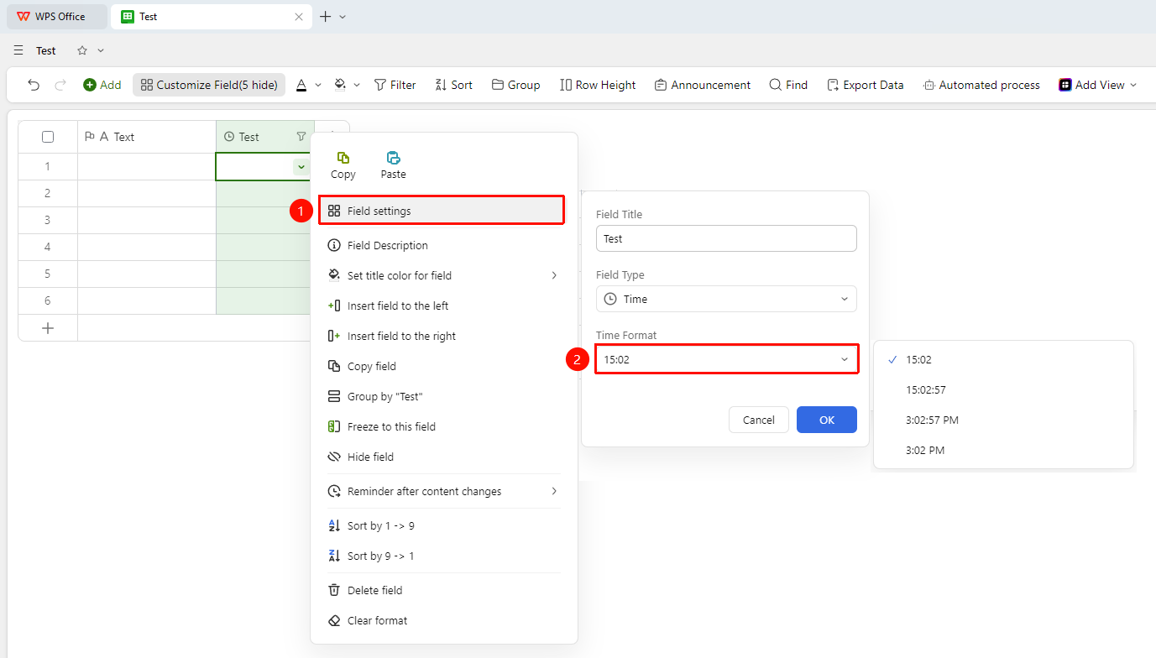Click the Cancel button

point(759,420)
